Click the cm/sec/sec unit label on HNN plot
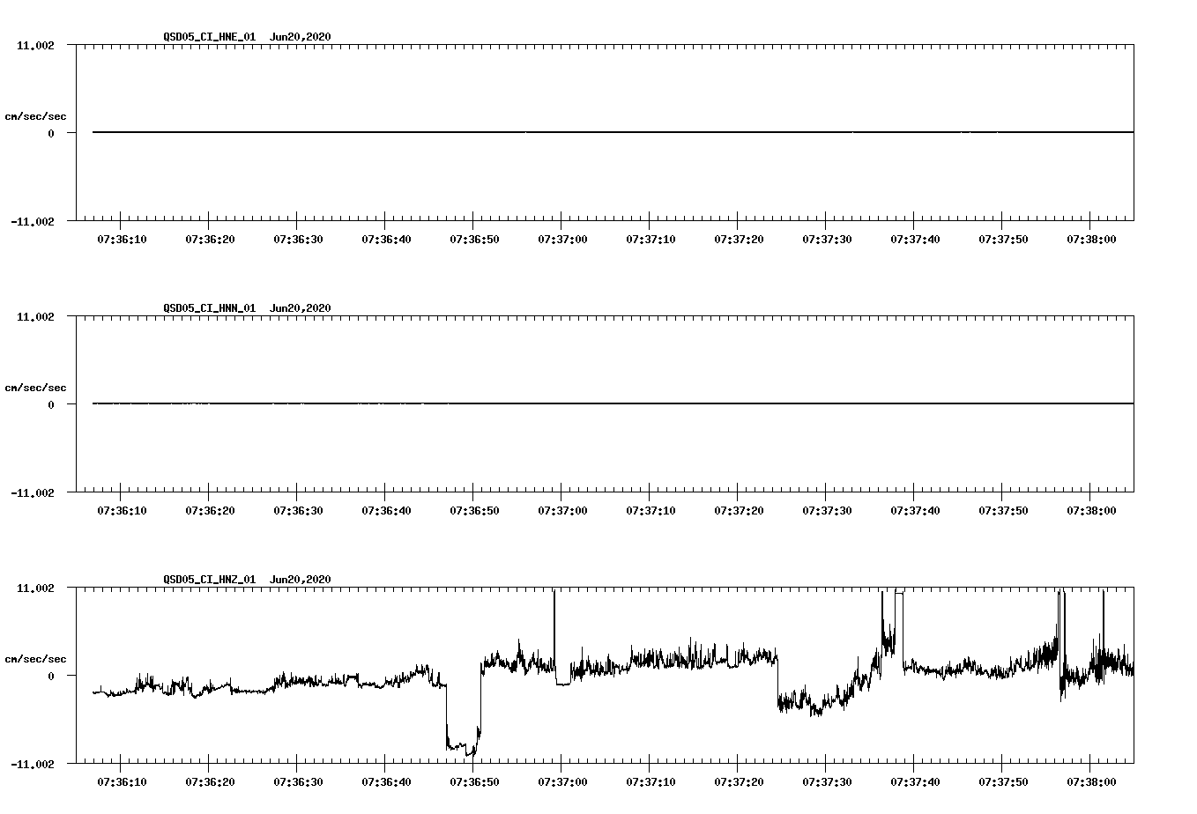The image size is (1197, 814). coord(35,388)
